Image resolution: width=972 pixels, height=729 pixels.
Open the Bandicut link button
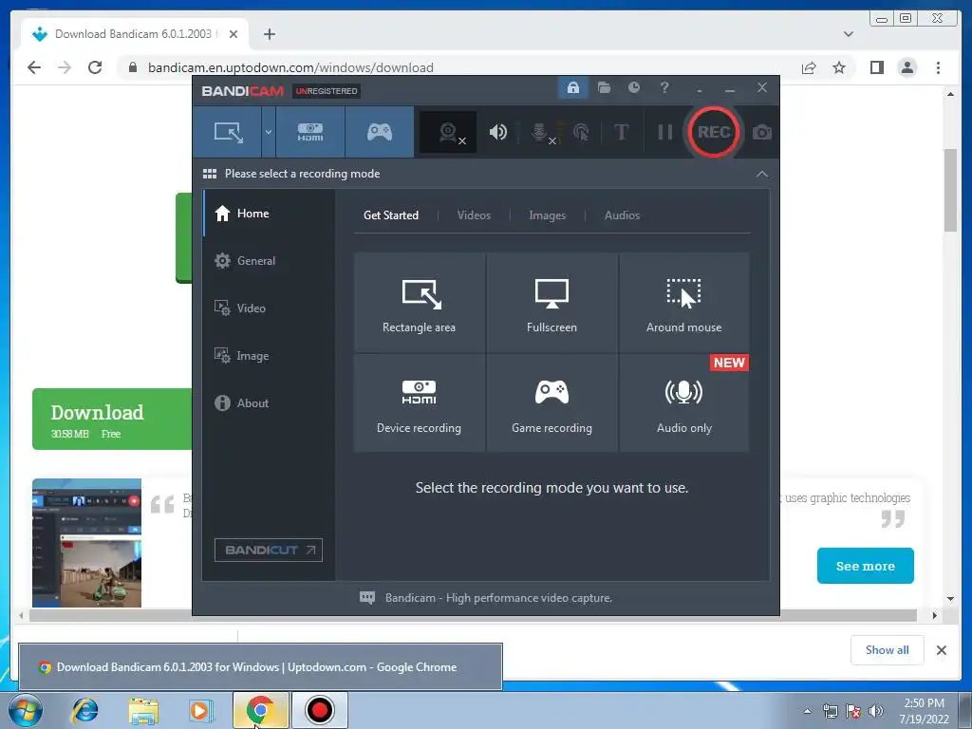coord(269,550)
